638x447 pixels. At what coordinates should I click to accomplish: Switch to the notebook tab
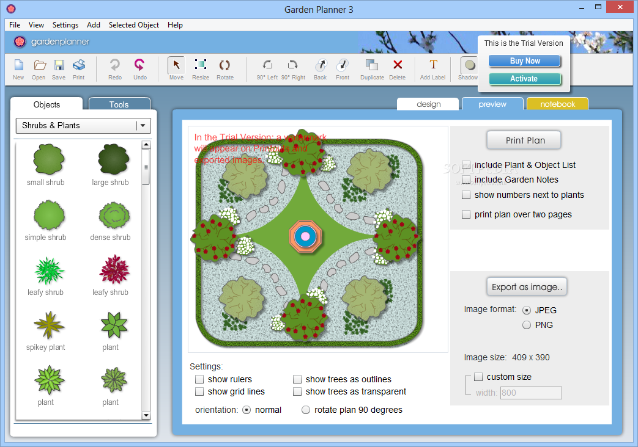click(x=557, y=104)
